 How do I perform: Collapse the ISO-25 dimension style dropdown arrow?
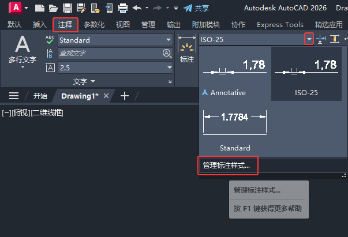click(x=309, y=39)
